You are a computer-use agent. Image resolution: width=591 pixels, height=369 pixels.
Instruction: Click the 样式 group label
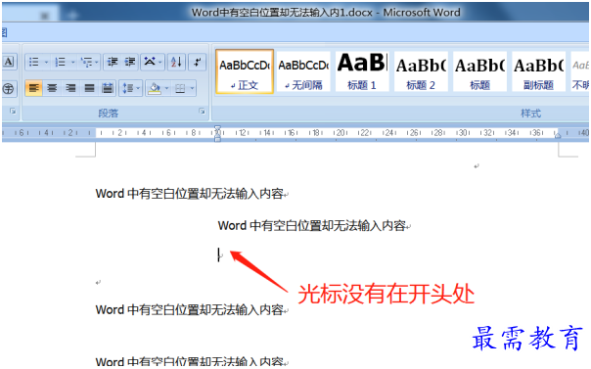[530, 114]
